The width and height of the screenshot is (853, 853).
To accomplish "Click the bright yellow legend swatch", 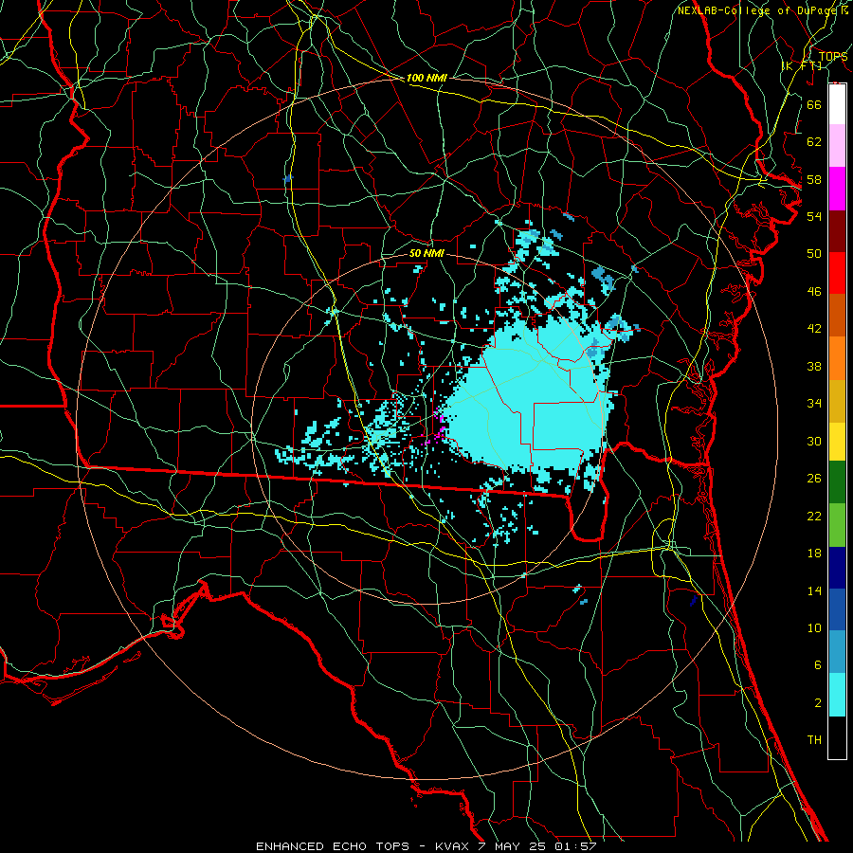I will point(837,441).
